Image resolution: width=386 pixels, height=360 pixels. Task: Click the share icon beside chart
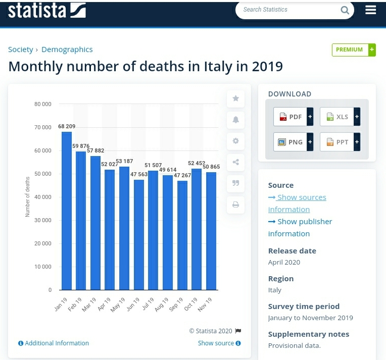(235, 162)
